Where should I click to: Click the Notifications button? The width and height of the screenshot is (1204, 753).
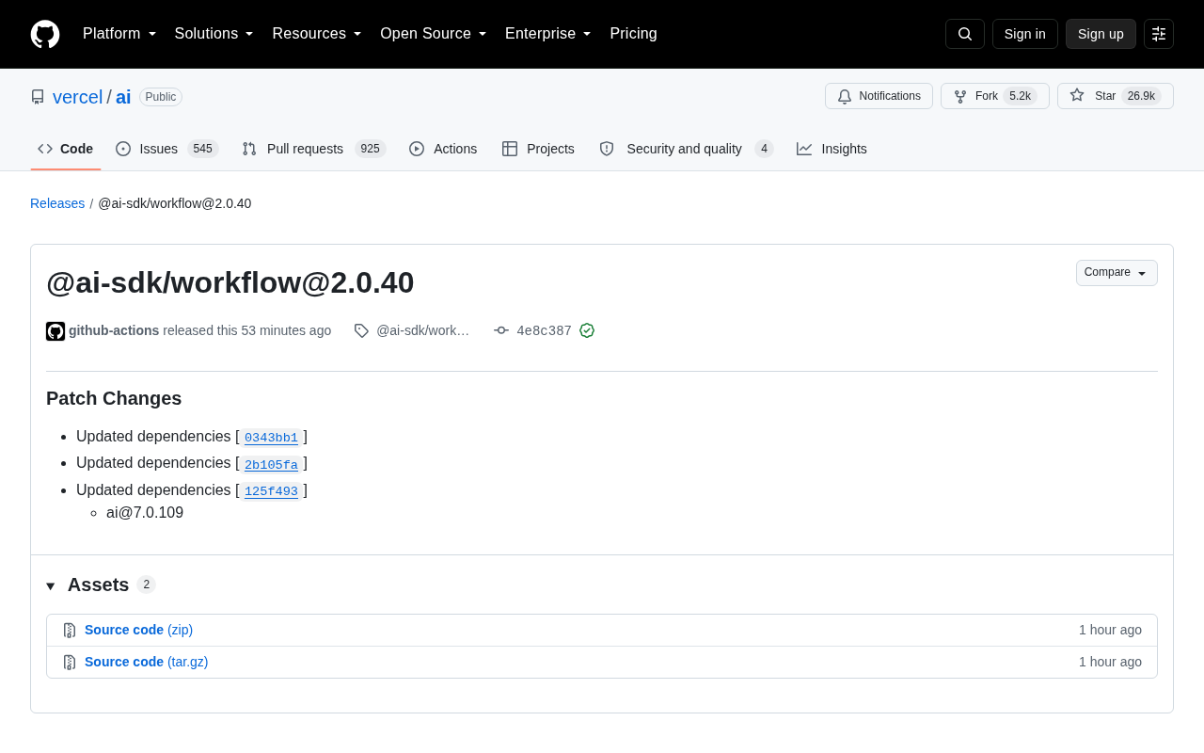click(879, 96)
